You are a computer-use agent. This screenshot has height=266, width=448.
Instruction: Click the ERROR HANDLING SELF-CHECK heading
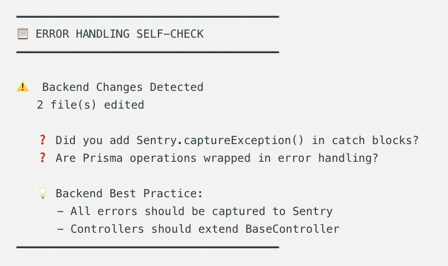click(119, 34)
